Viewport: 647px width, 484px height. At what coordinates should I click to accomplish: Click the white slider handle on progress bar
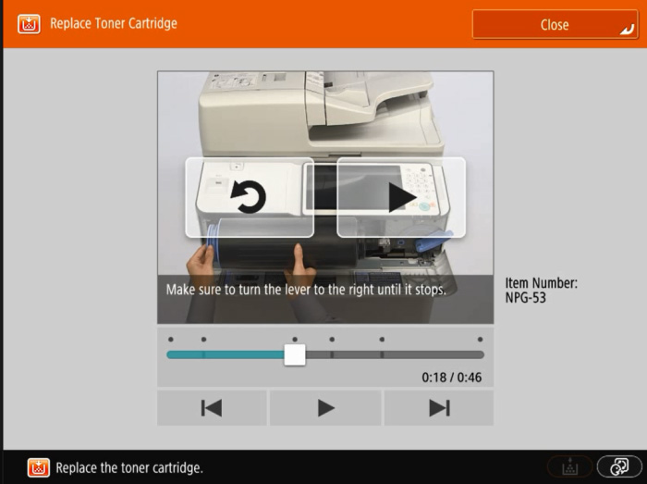295,354
